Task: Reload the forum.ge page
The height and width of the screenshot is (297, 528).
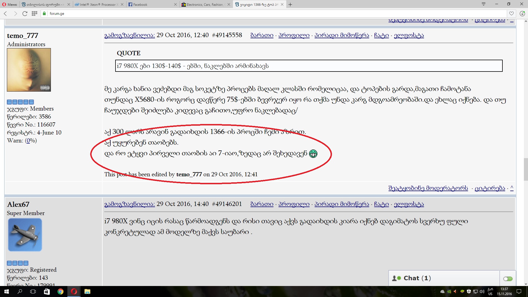Action: click(x=25, y=13)
